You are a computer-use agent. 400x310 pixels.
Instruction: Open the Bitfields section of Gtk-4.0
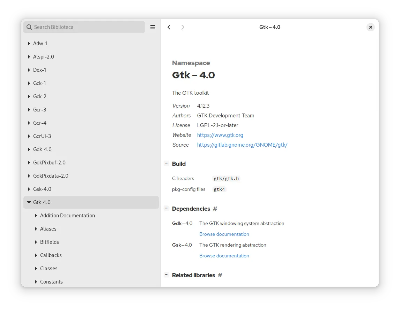pos(49,242)
